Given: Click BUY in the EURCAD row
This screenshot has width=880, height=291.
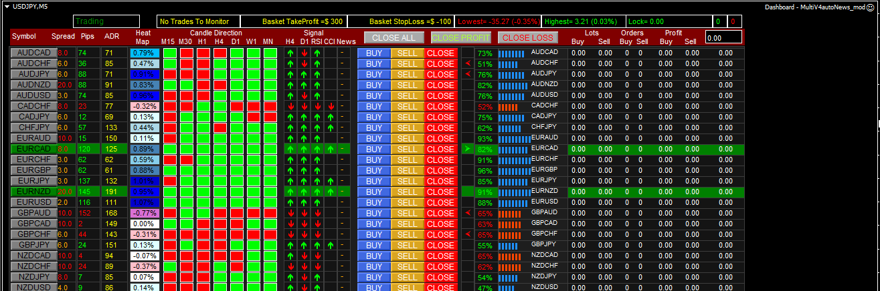Looking at the screenshot, I should (373, 149).
